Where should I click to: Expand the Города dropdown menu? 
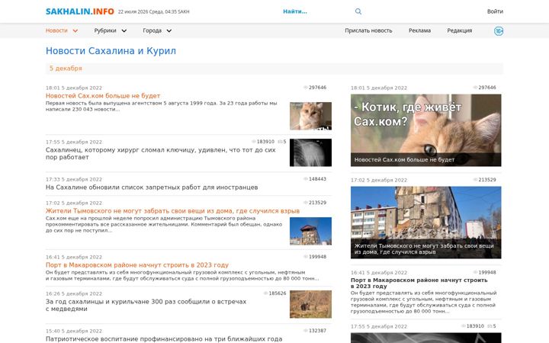(157, 30)
